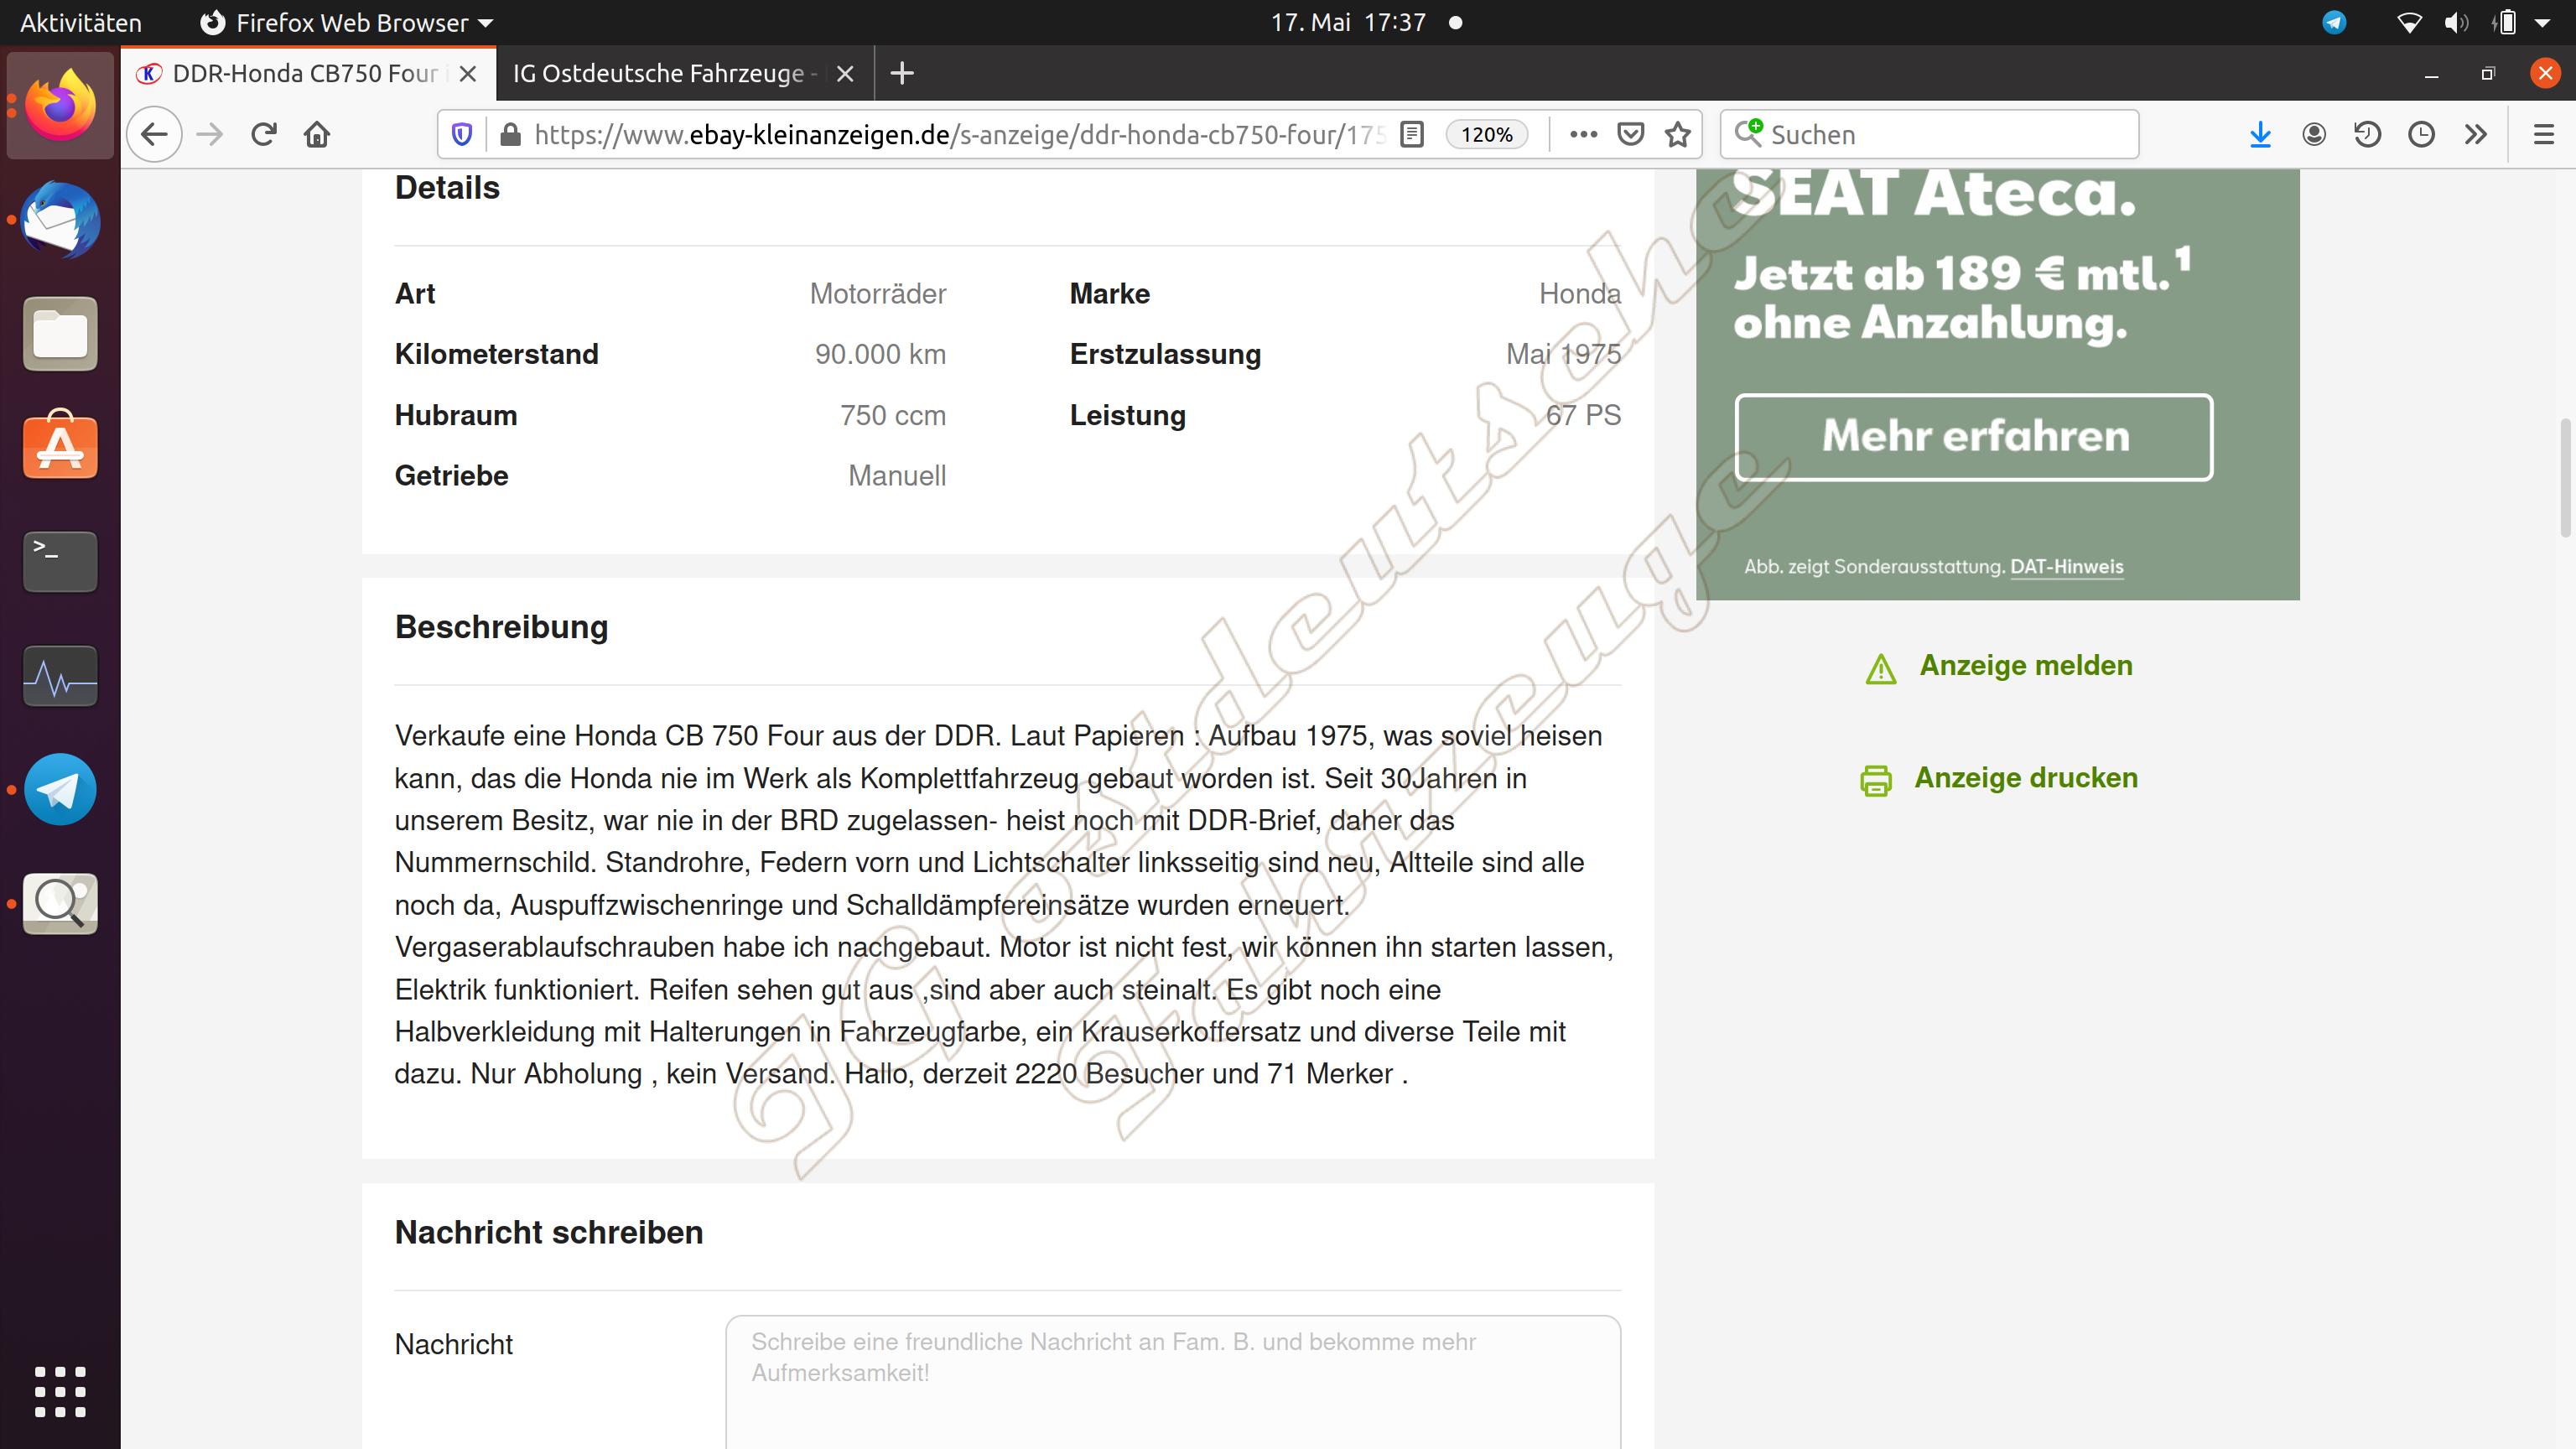The image size is (2576, 1449).
Task: Save page to Pocket
Action: [x=1630, y=134]
